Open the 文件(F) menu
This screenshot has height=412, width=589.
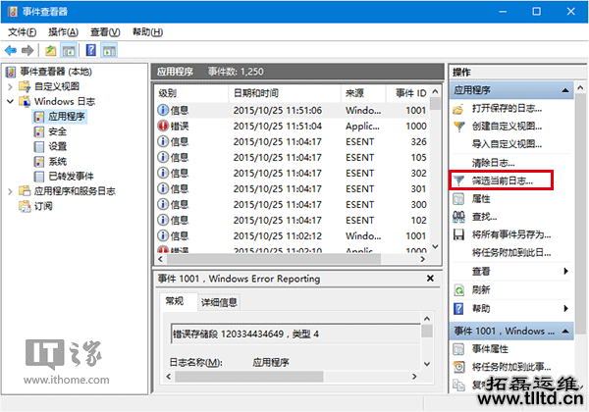tap(22, 32)
